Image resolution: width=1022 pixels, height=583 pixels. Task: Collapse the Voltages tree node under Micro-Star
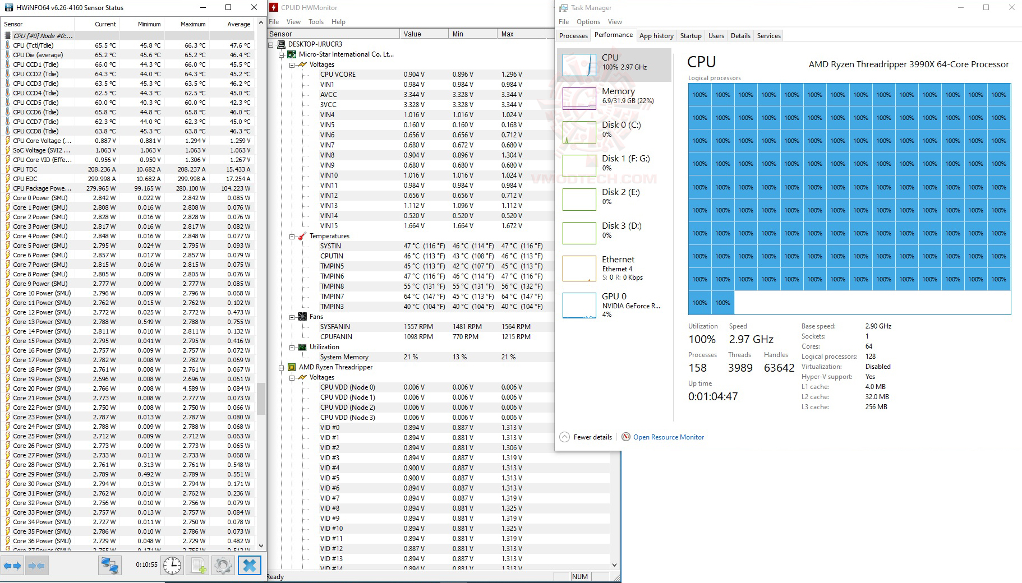[x=292, y=64]
